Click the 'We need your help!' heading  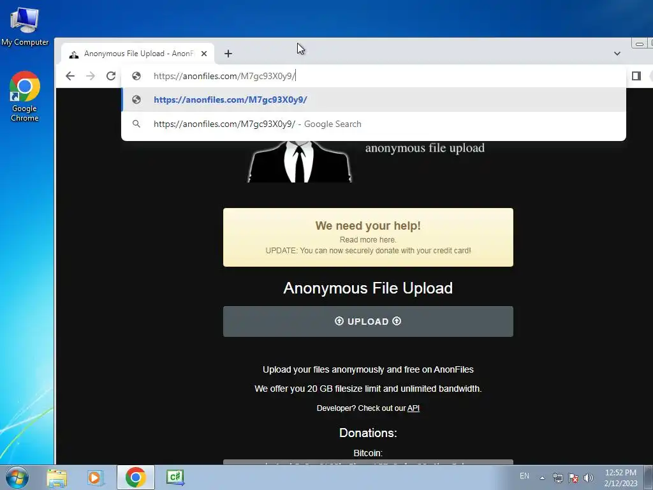pyautogui.click(x=368, y=225)
